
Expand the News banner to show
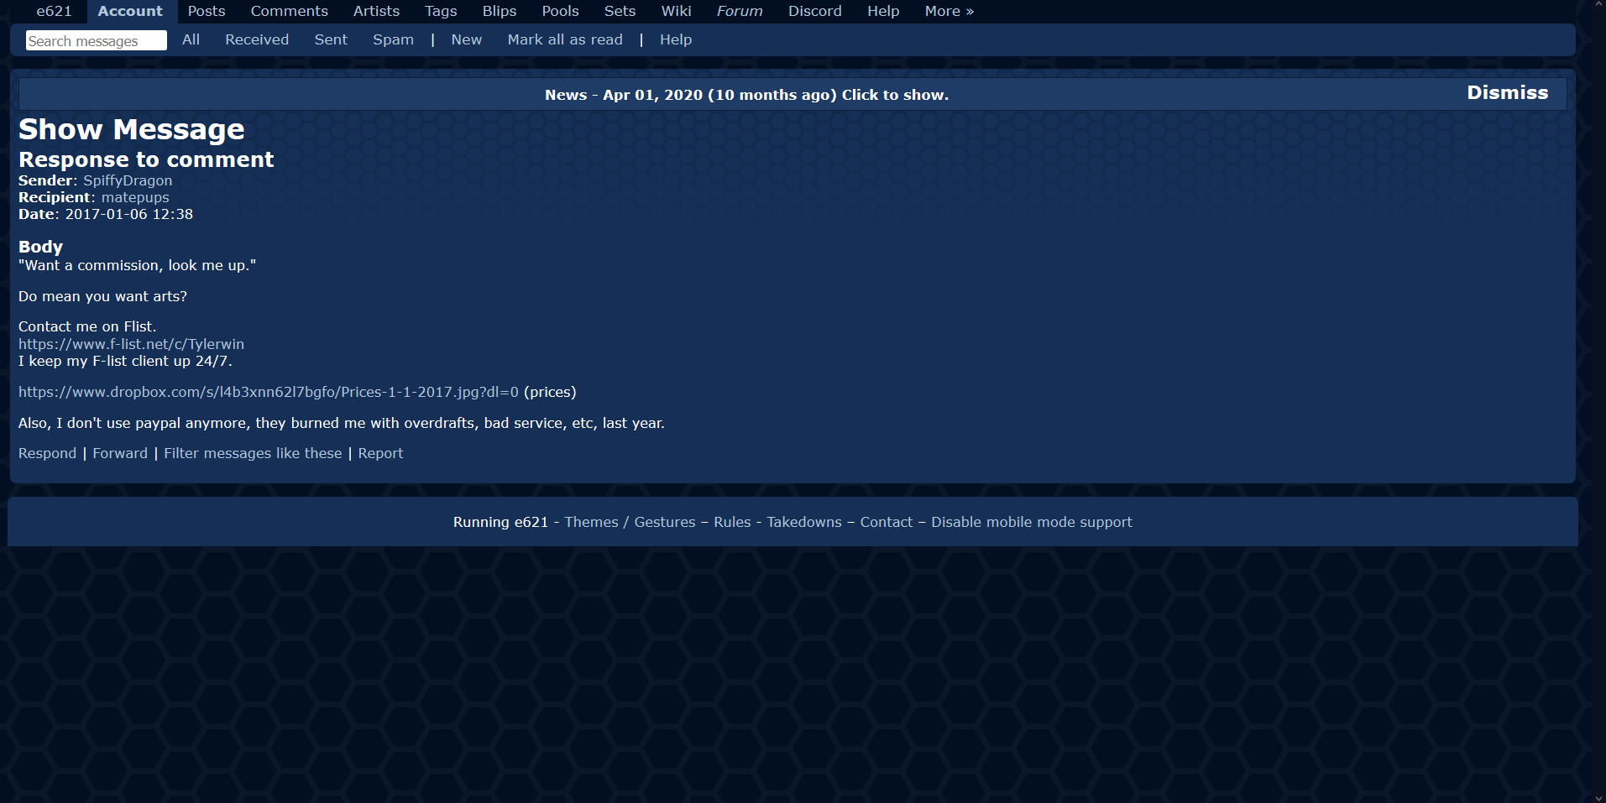[x=746, y=95]
